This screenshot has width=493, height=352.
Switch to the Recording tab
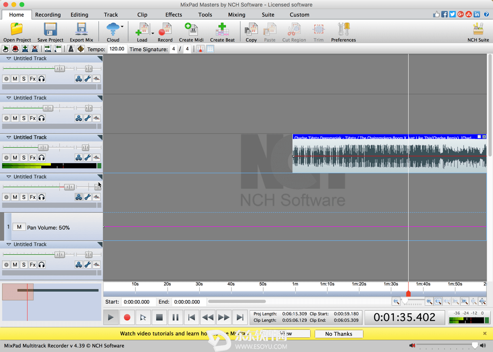[x=48, y=14]
